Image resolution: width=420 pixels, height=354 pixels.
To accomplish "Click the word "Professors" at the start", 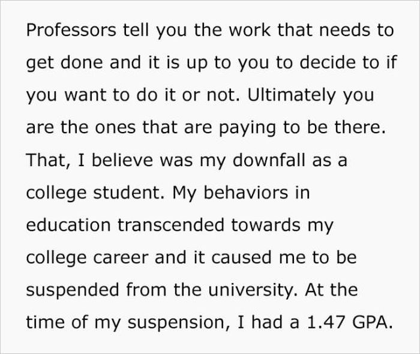I will click(x=71, y=30).
